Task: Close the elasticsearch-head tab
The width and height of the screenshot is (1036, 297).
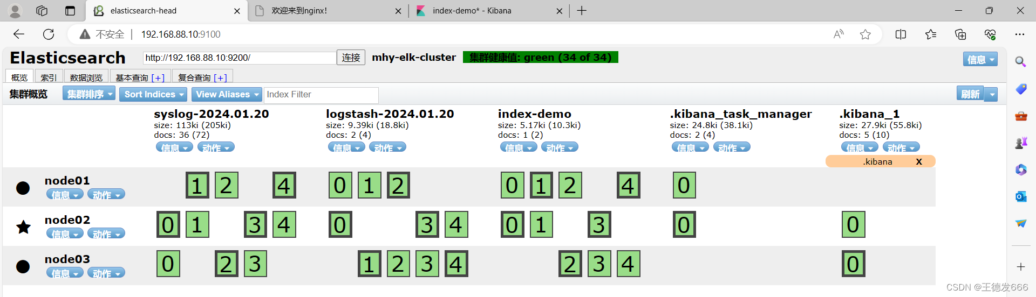Action: (x=237, y=11)
